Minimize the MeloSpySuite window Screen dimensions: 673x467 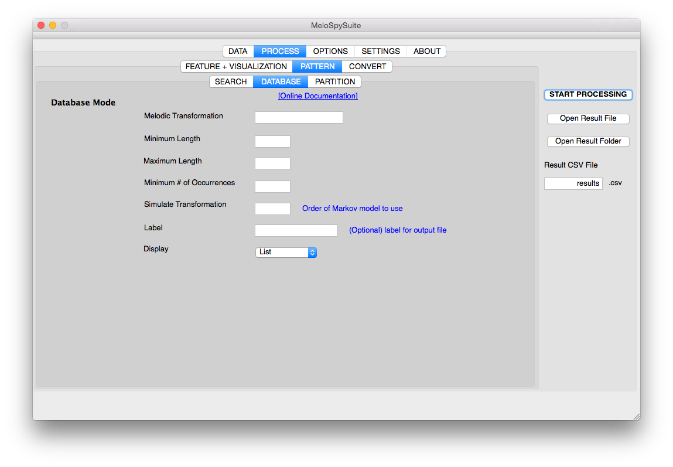[53, 25]
